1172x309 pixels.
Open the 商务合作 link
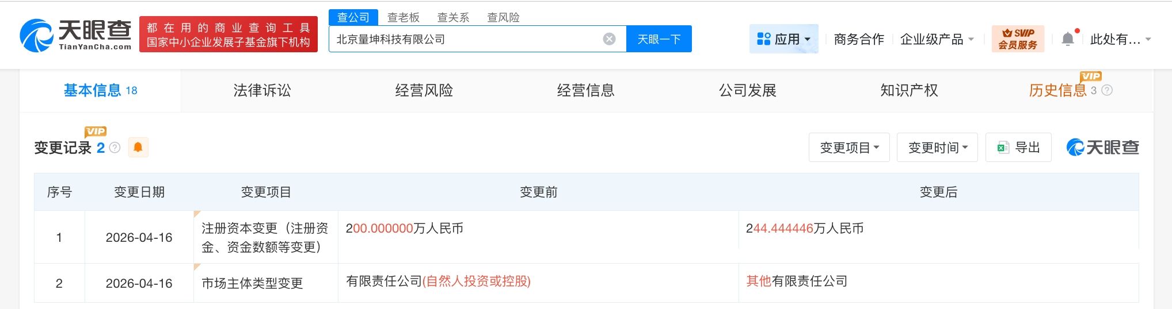[859, 39]
